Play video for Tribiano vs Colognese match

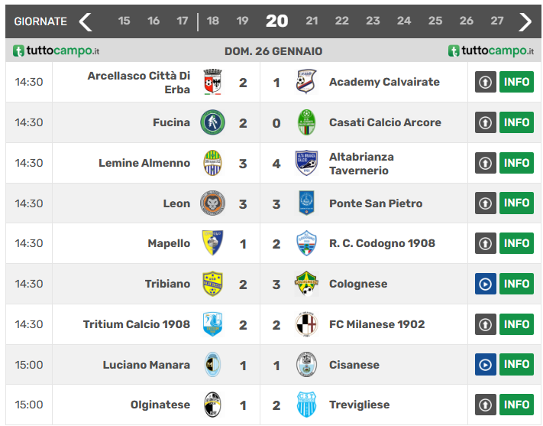(x=485, y=284)
